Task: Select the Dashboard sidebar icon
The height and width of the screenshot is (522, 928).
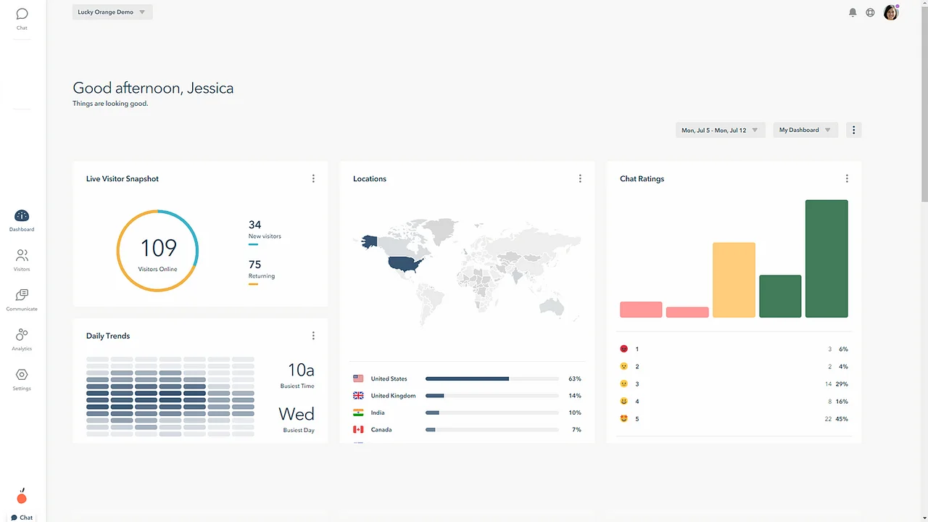Action: [x=22, y=216]
